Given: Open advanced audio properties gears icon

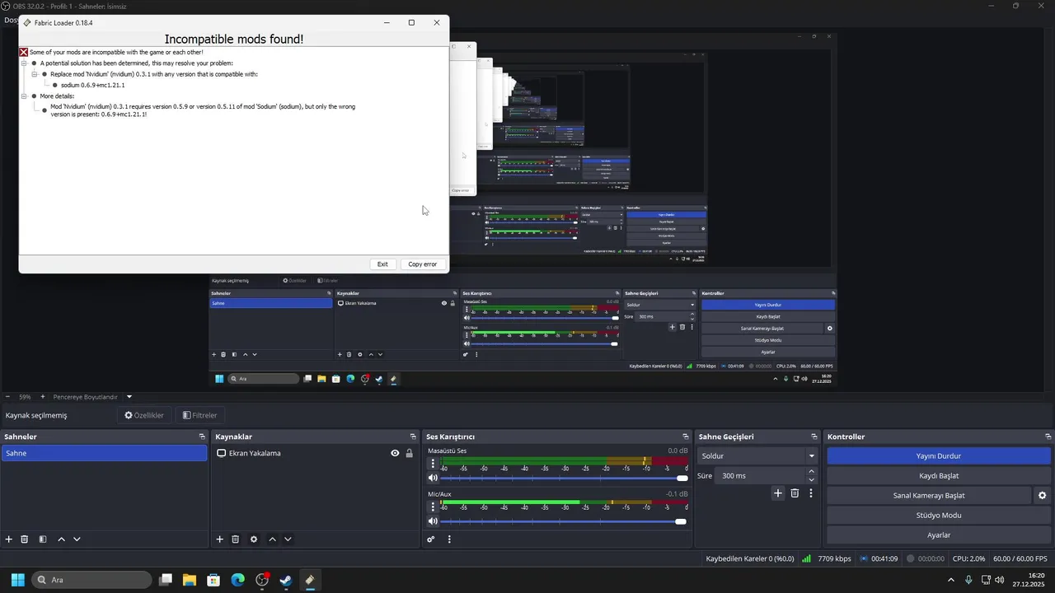Looking at the screenshot, I should point(430,539).
